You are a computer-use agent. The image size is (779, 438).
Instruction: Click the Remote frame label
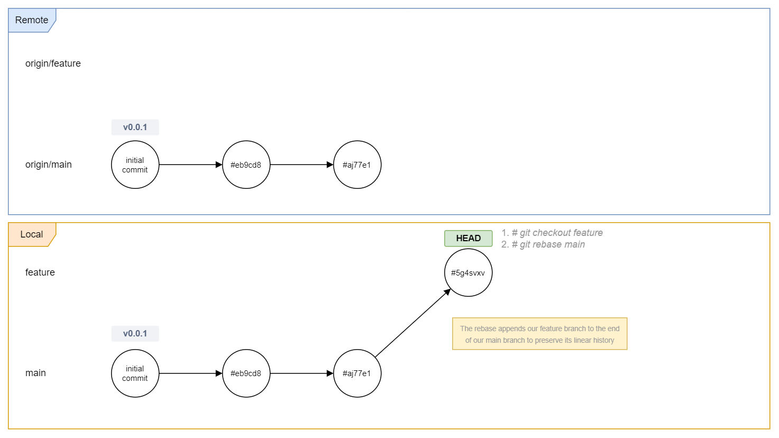(32, 20)
